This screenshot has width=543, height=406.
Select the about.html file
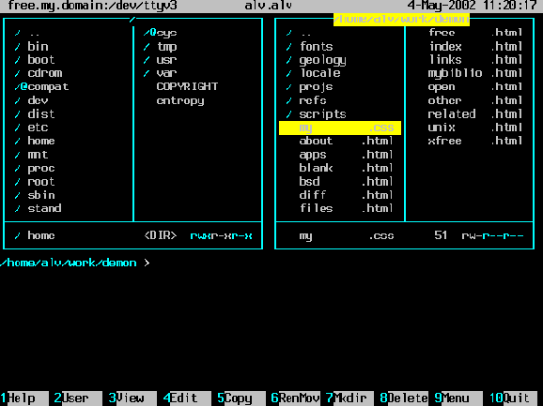(x=346, y=141)
